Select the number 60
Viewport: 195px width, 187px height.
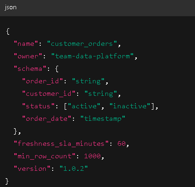[122, 143]
